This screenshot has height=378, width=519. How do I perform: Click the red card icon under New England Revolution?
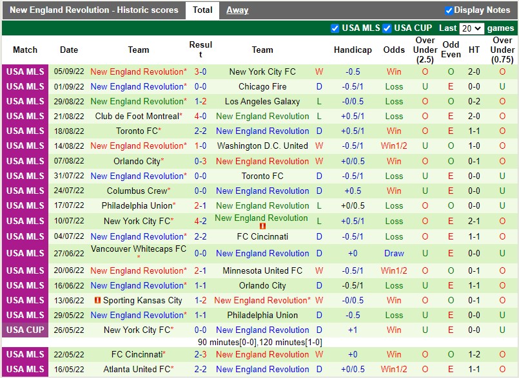(x=263, y=225)
